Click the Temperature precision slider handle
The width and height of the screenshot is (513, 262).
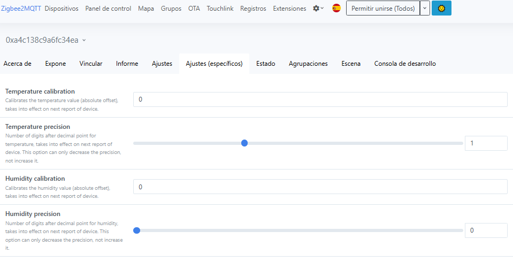tap(244, 143)
